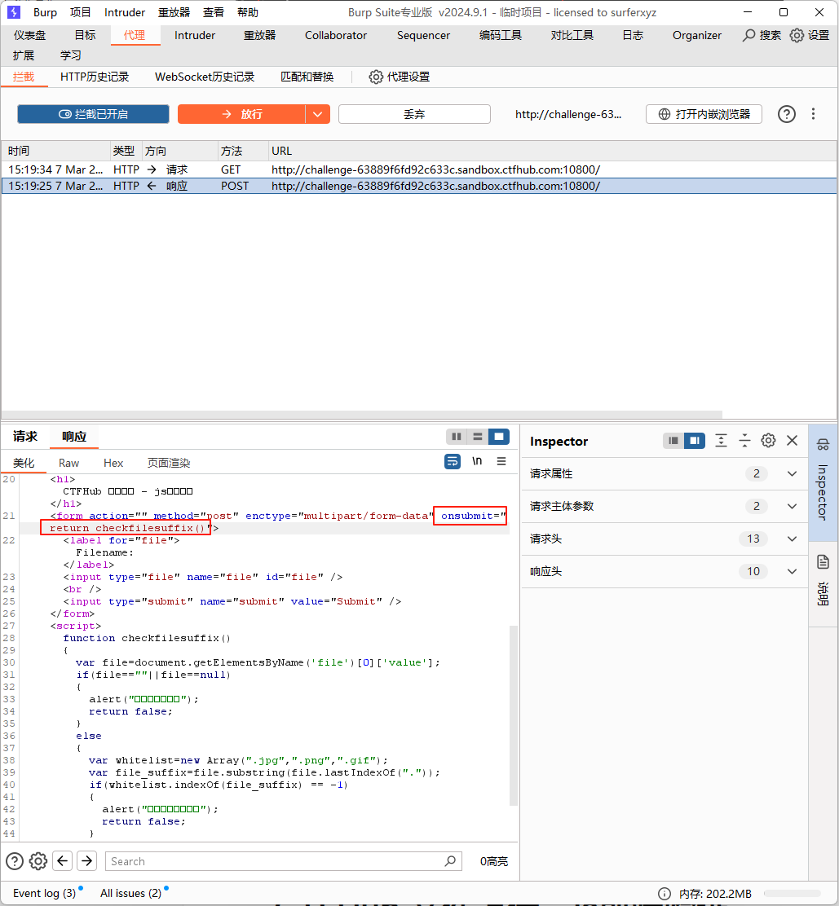
Task: Expand the 响应头 section
Action: pos(665,571)
